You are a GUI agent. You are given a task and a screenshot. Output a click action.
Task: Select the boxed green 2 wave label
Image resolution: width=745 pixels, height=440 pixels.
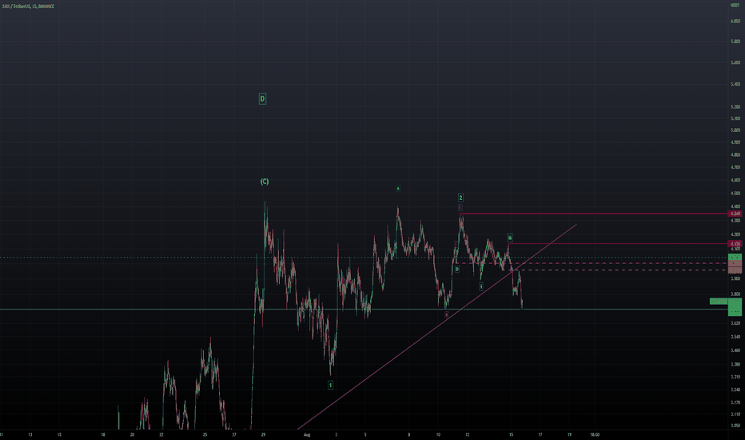(460, 198)
